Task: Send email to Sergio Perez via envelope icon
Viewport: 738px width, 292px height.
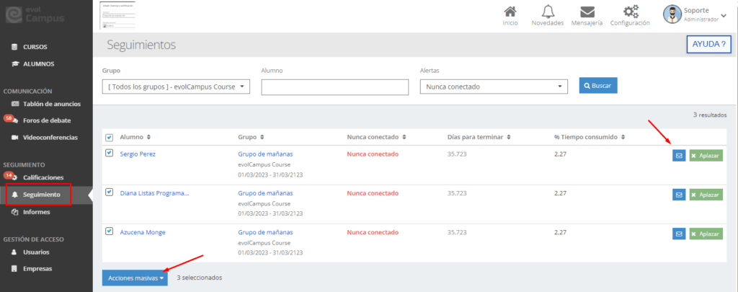Action: 678,155
